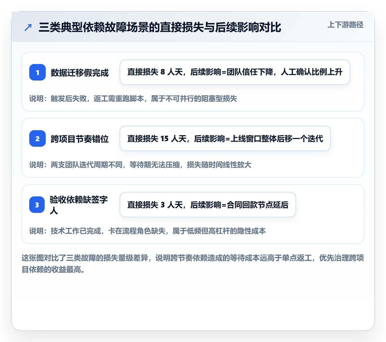The image size is (386, 342).
Task: Click the note about 返工需重跑脚本
Action: click(133, 99)
